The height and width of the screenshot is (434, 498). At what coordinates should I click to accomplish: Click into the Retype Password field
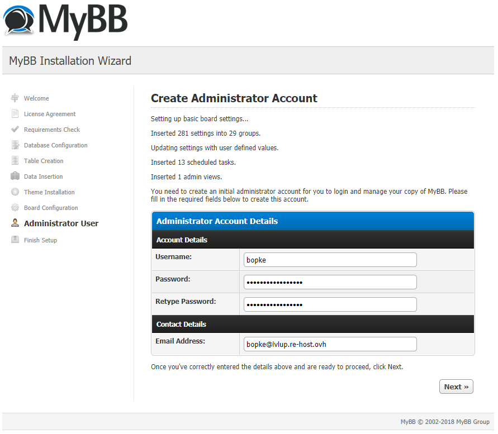(330, 304)
